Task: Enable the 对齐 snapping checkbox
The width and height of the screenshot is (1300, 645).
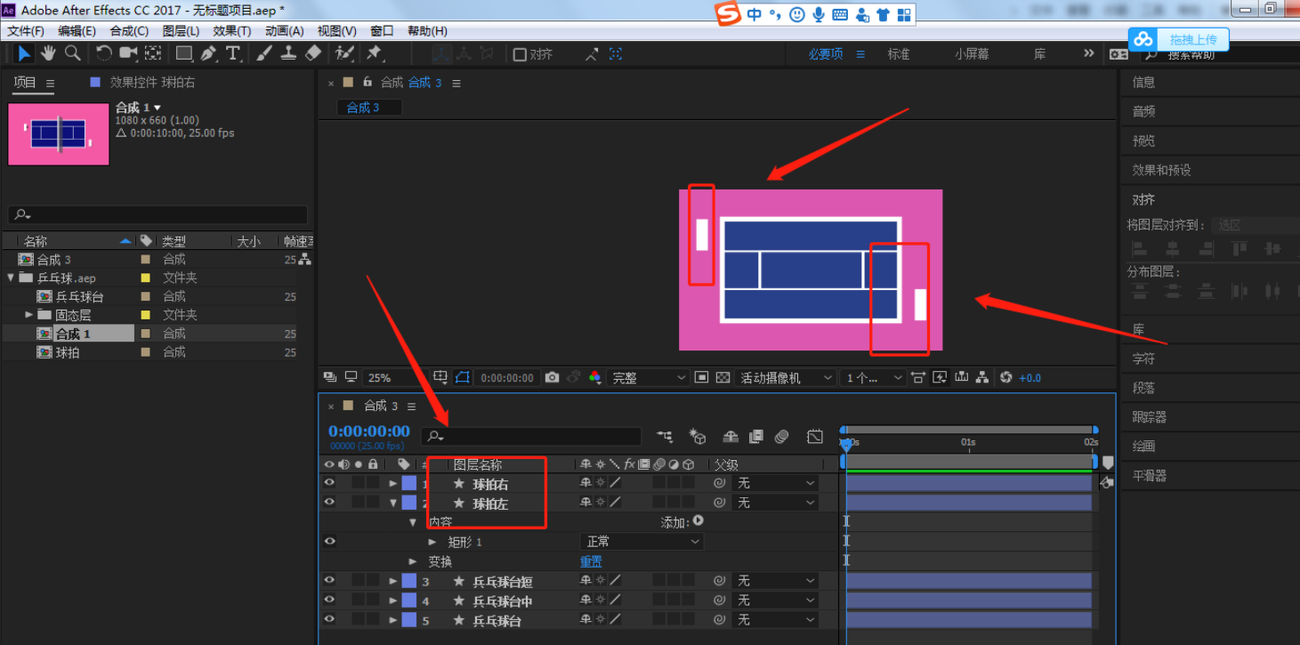Action: point(521,54)
